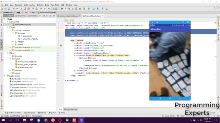Image resolution: width=220 pixels, height=123 pixels.
Task: Open the Skype taskbar icon
Action: tap(39, 120)
